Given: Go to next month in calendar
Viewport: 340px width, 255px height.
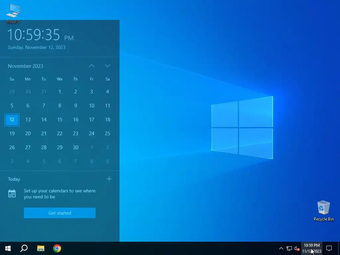Looking at the screenshot, I should (x=108, y=66).
